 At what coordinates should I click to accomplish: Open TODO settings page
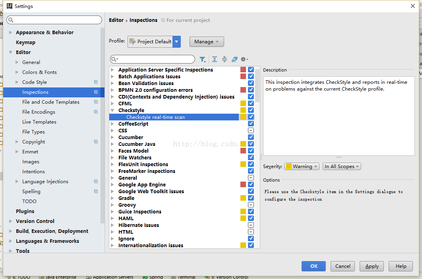[x=29, y=201]
